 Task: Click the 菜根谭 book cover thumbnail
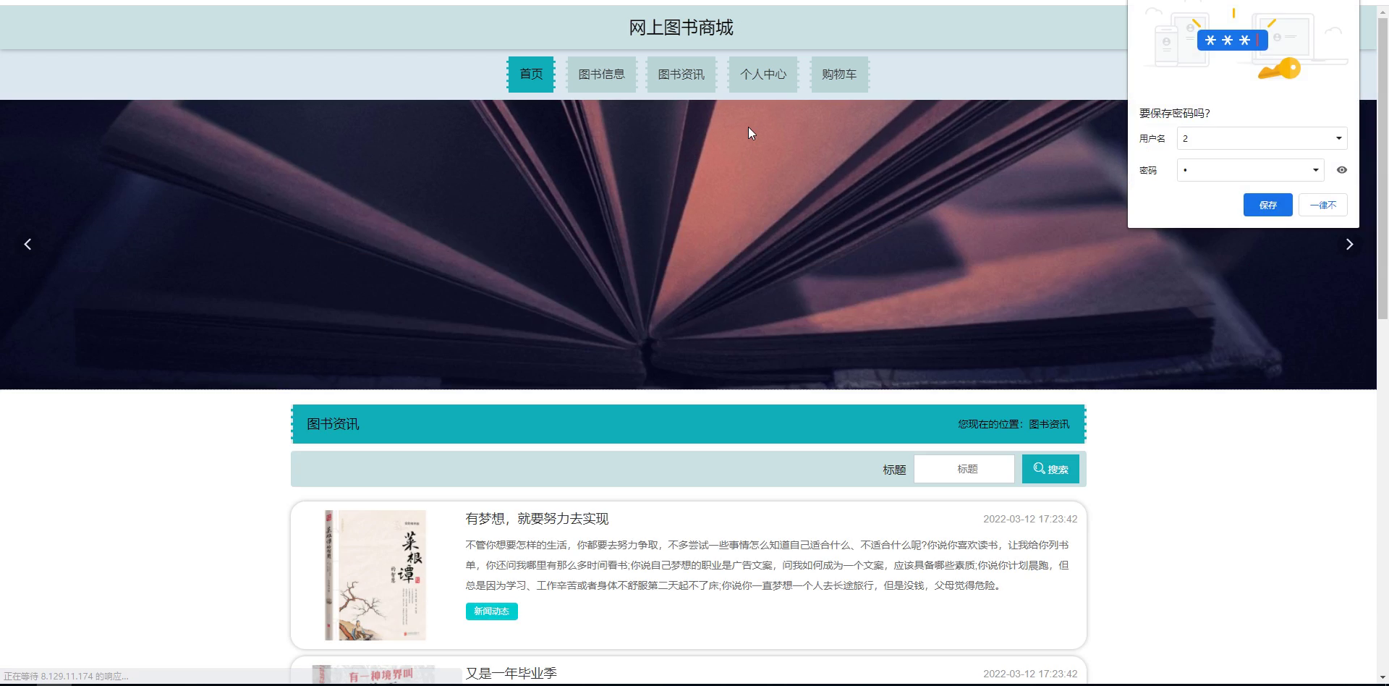click(x=375, y=575)
